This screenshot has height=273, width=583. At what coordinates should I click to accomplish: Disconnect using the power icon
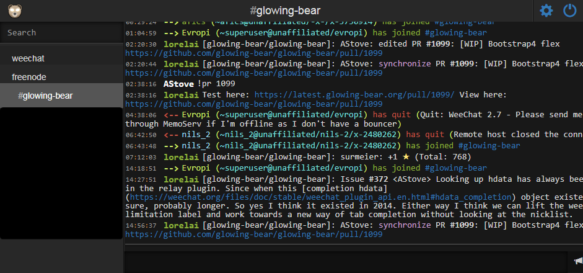[x=569, y=11]
